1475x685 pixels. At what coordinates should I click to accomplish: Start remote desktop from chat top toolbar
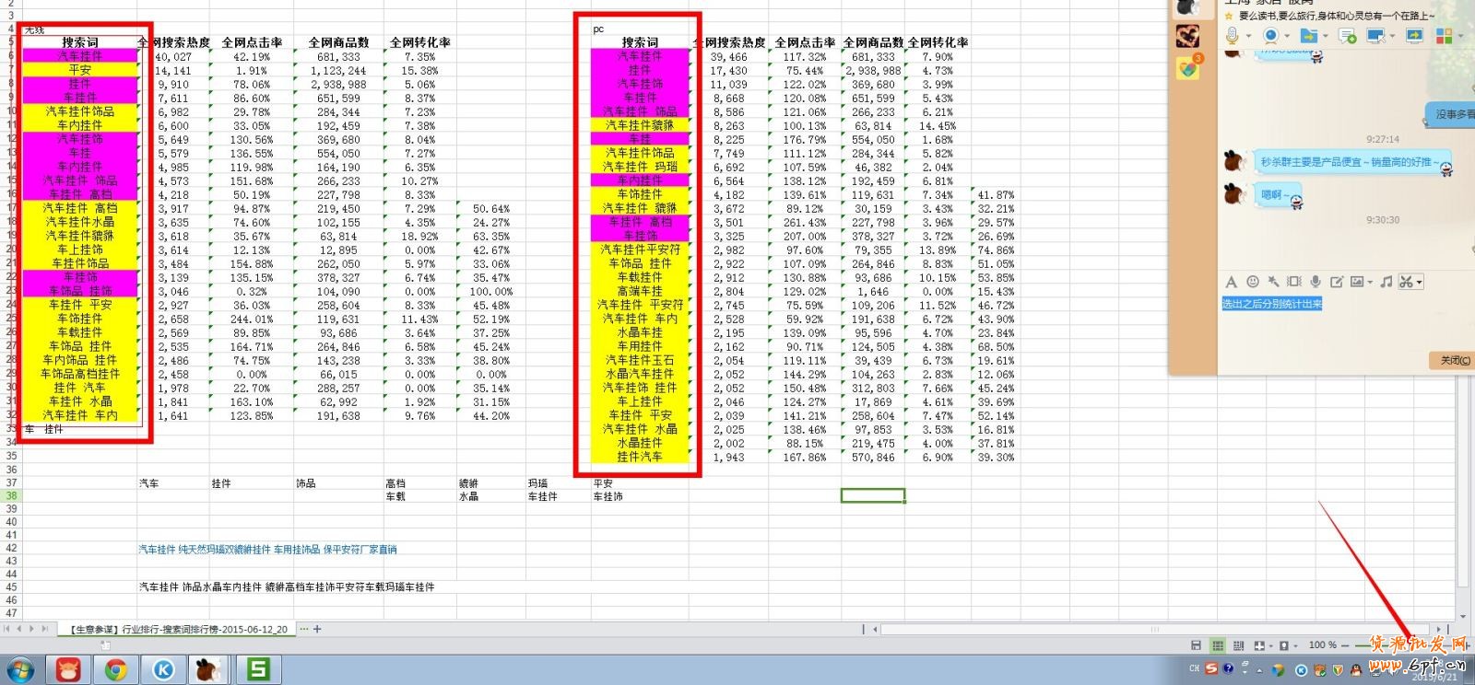[1375, 36]
